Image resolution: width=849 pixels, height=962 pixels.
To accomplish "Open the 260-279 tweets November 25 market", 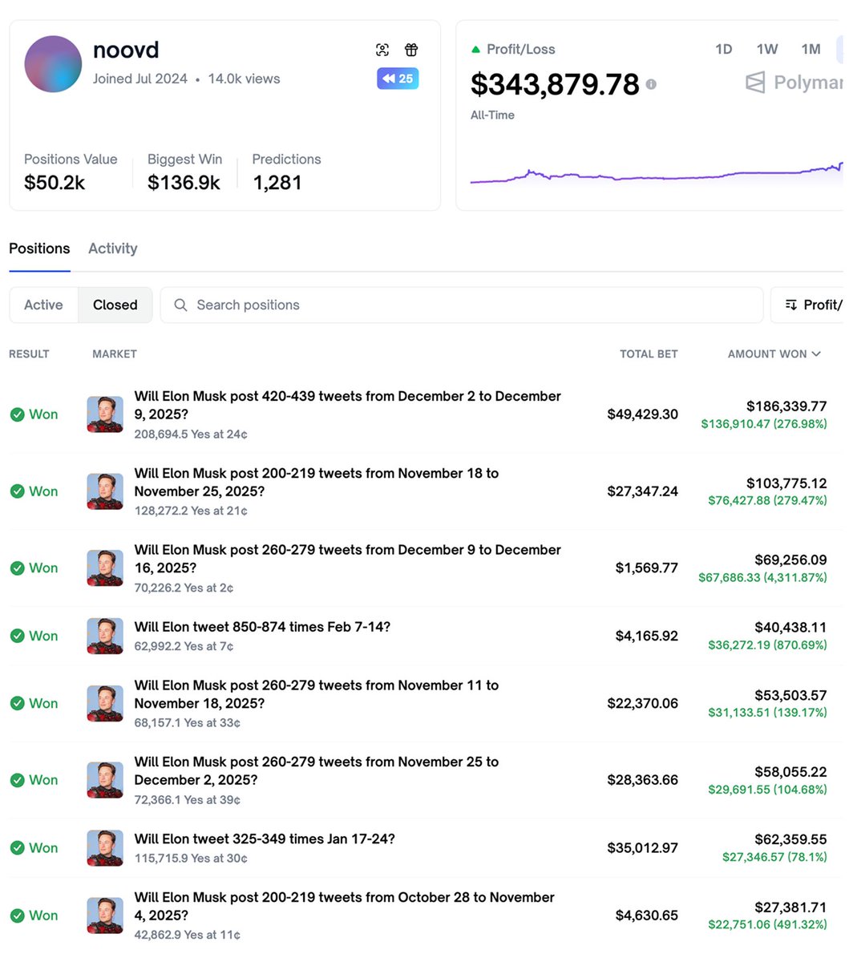I will tap(317, 771).
